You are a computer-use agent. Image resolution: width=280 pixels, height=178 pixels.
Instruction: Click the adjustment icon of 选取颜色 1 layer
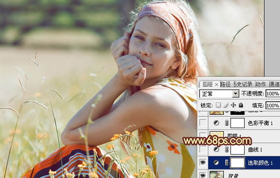[216, 163]
